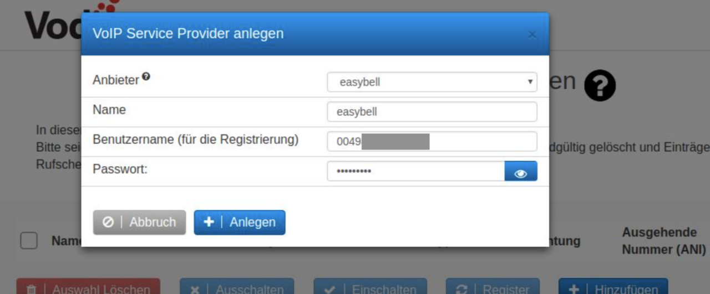The image size is (710, 294).
Task: Click the Auswahl Löschen delete button
Action: tap(88, 288)
